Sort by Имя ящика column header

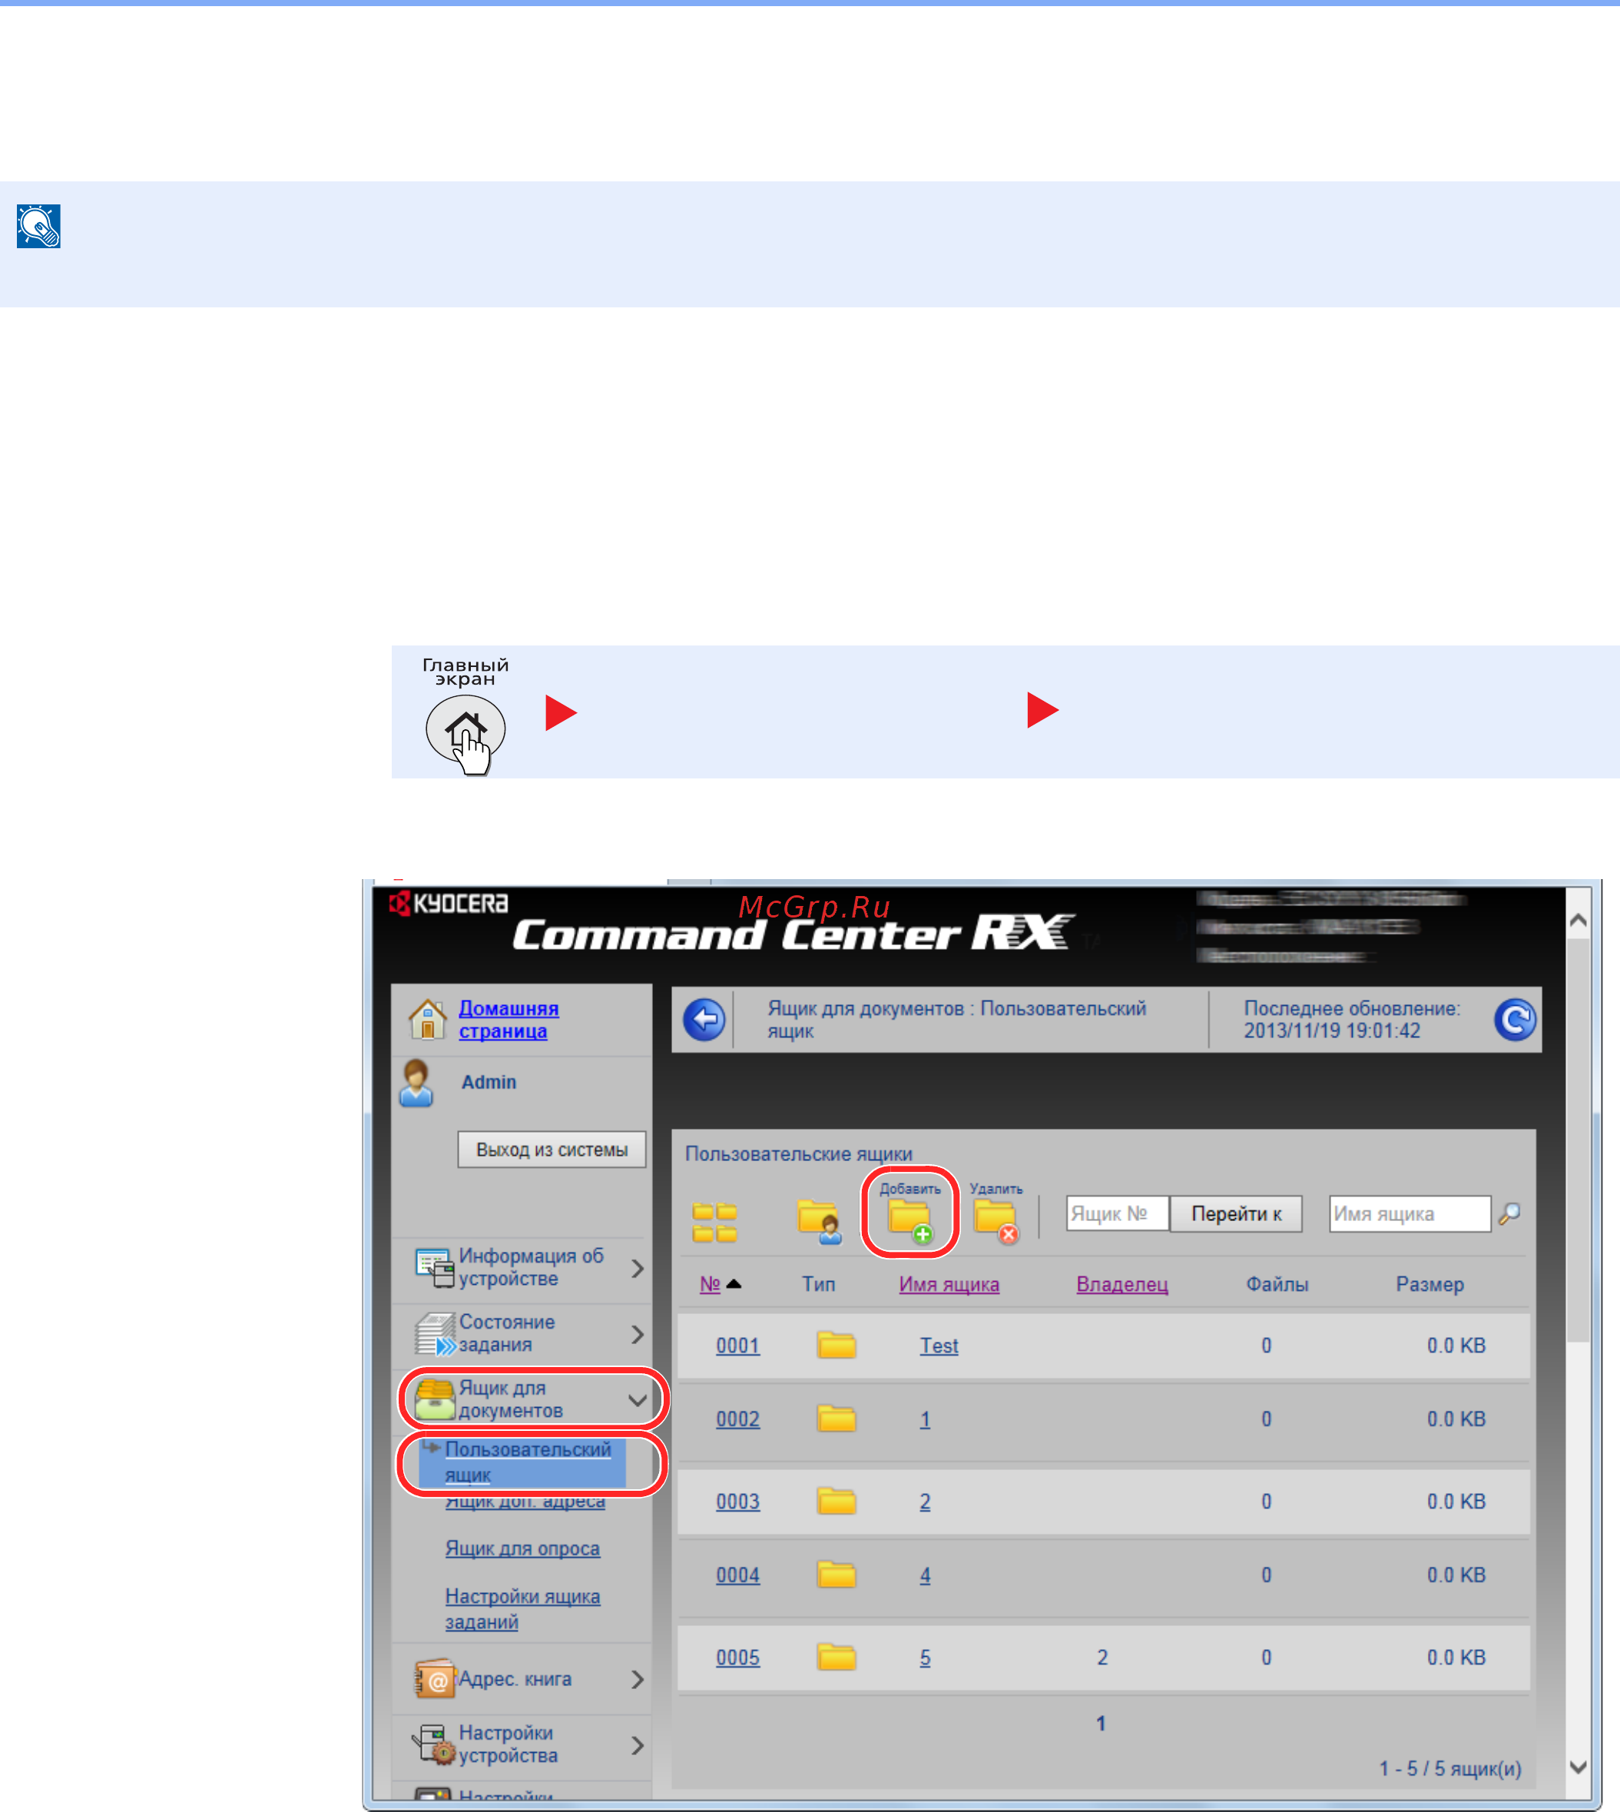[949, 1284]
